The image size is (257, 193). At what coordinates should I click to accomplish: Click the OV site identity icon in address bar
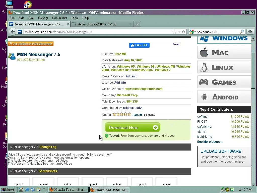(x=20, y=32)
